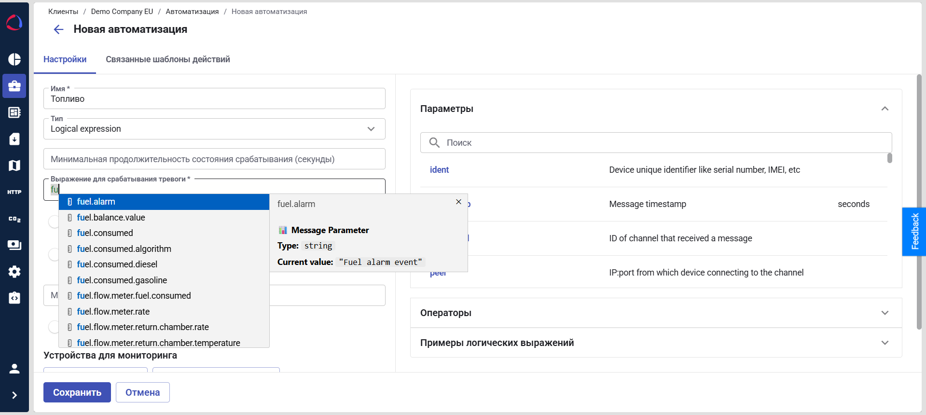Viewport: 926px width, 415px height.
Task: Open the HTTP sidebar icon
Action: tap(14, 192)
